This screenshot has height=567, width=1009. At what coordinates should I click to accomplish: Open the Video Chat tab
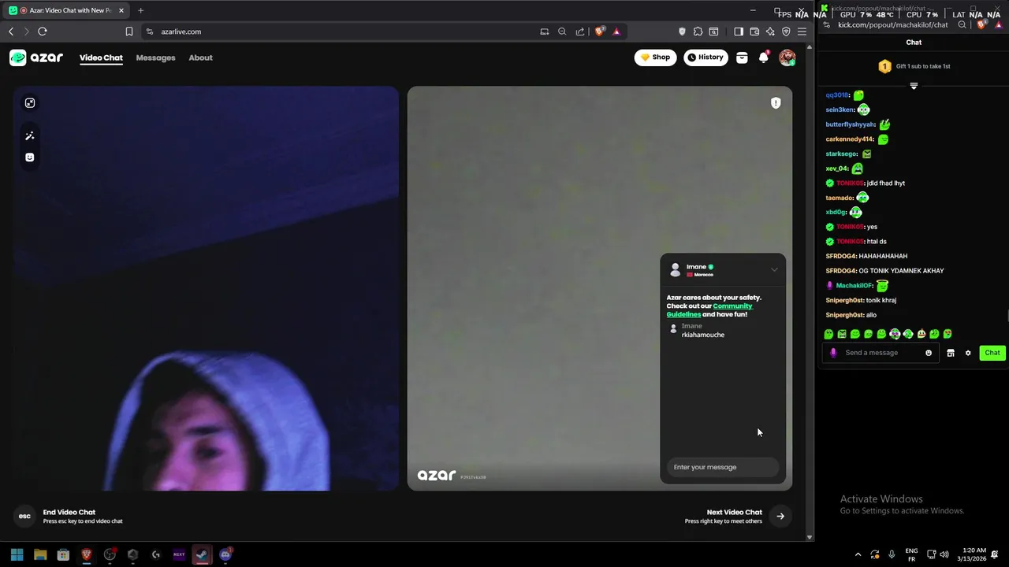tap(101, 57)
